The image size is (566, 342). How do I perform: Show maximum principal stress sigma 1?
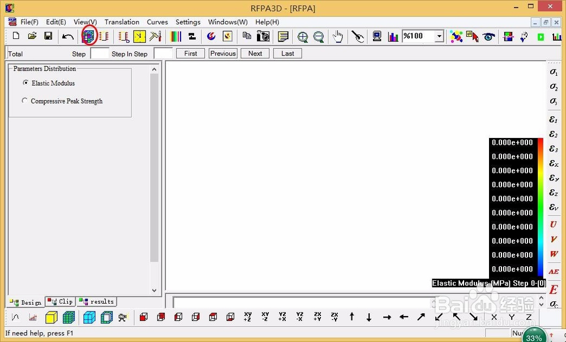[554, 72]
